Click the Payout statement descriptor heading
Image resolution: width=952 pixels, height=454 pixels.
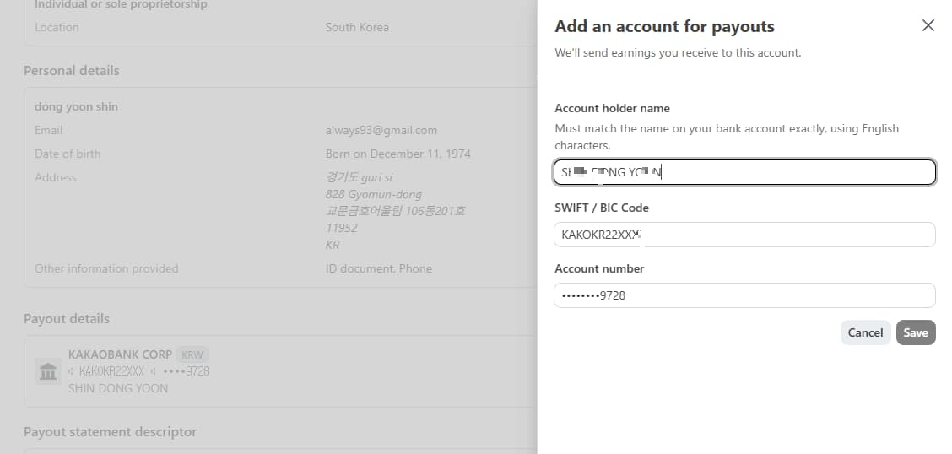(110, 431)
